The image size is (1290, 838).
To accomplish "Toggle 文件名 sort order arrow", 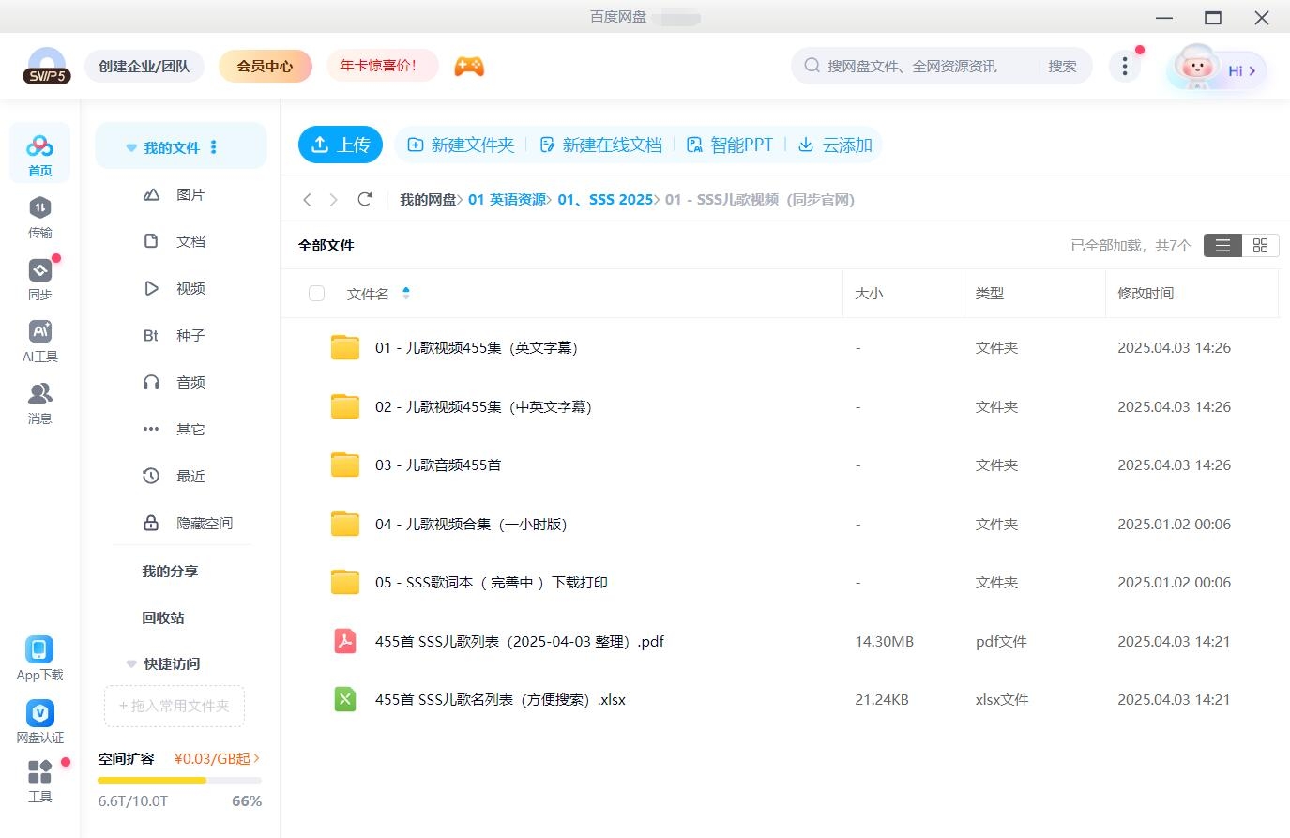I will (x=406, y=293).
